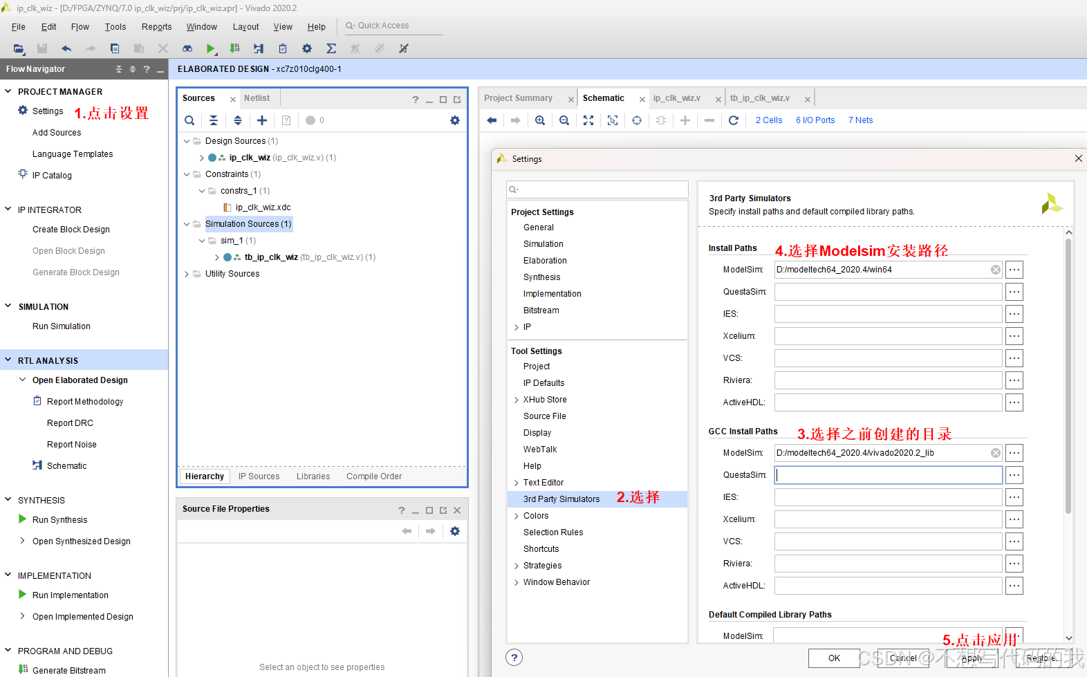Click the Copy icon in main toolbar
The height and width of the screenshot is (677, 1087).
tap(115, 48)
